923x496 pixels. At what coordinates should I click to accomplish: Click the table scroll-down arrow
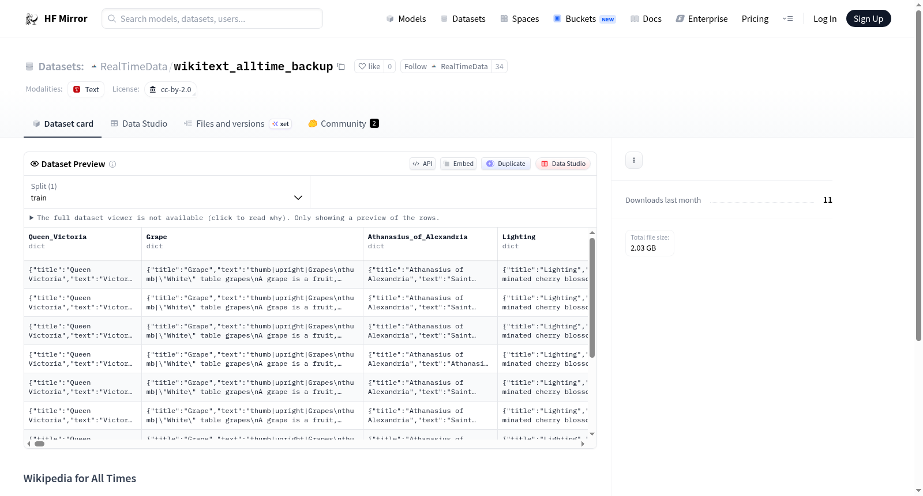click(592, 434)
